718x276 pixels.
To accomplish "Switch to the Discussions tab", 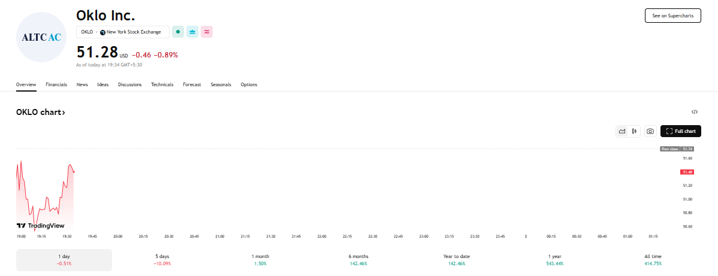I will click(129, 84).
